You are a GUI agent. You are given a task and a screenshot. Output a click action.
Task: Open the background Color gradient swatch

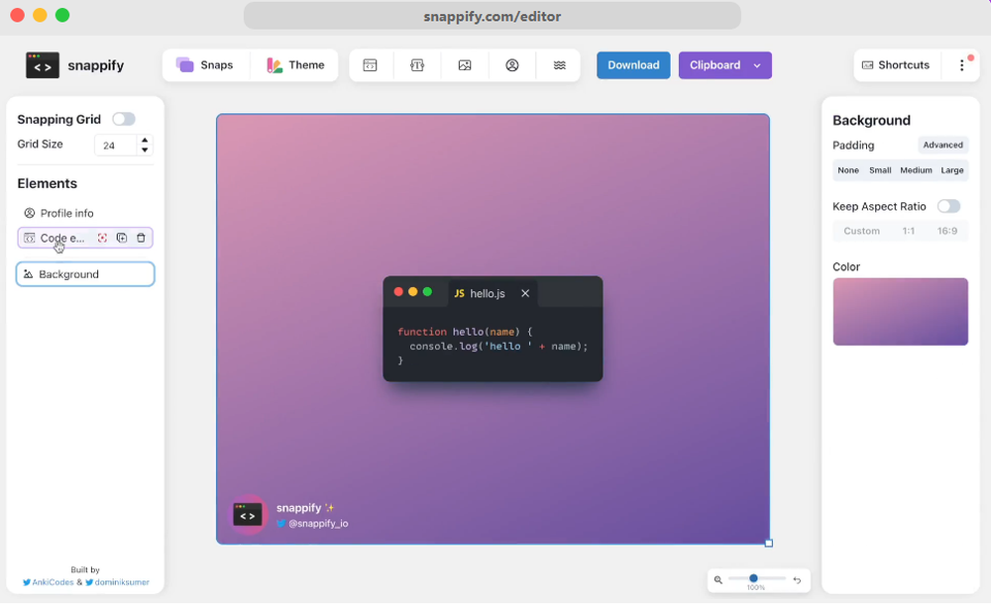900,311
